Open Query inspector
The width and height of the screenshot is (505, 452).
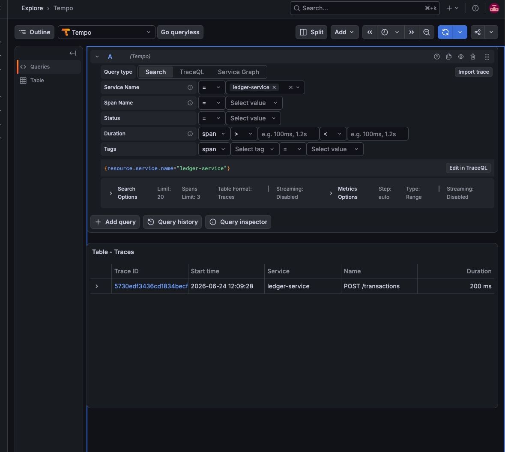click(x=238, y=222)
